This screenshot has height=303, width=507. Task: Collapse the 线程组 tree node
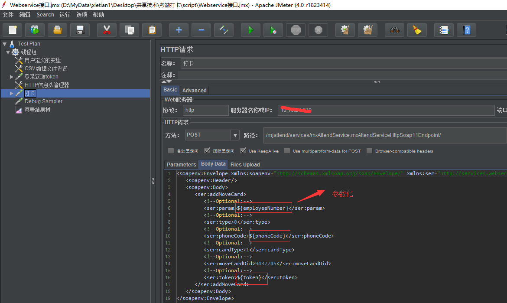click(x=8, y=52)
